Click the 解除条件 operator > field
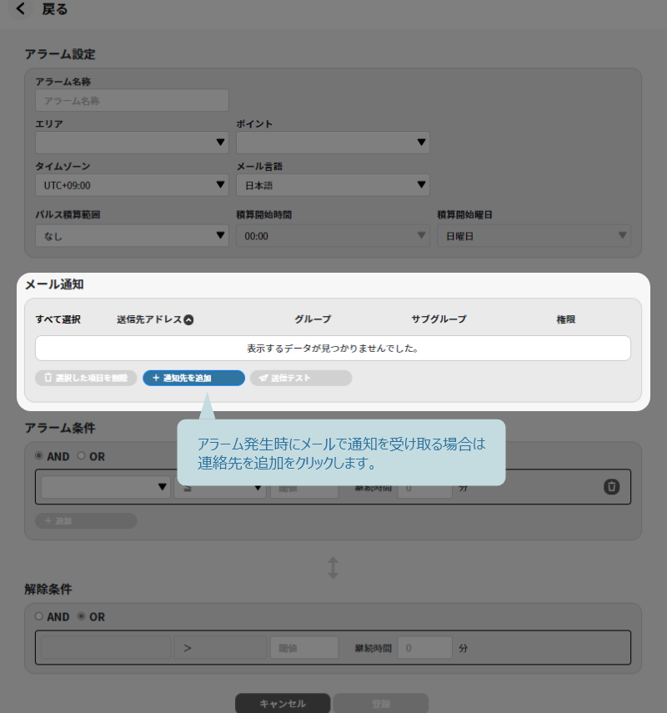Screen dimensions: 667x713 pos(220,648)
